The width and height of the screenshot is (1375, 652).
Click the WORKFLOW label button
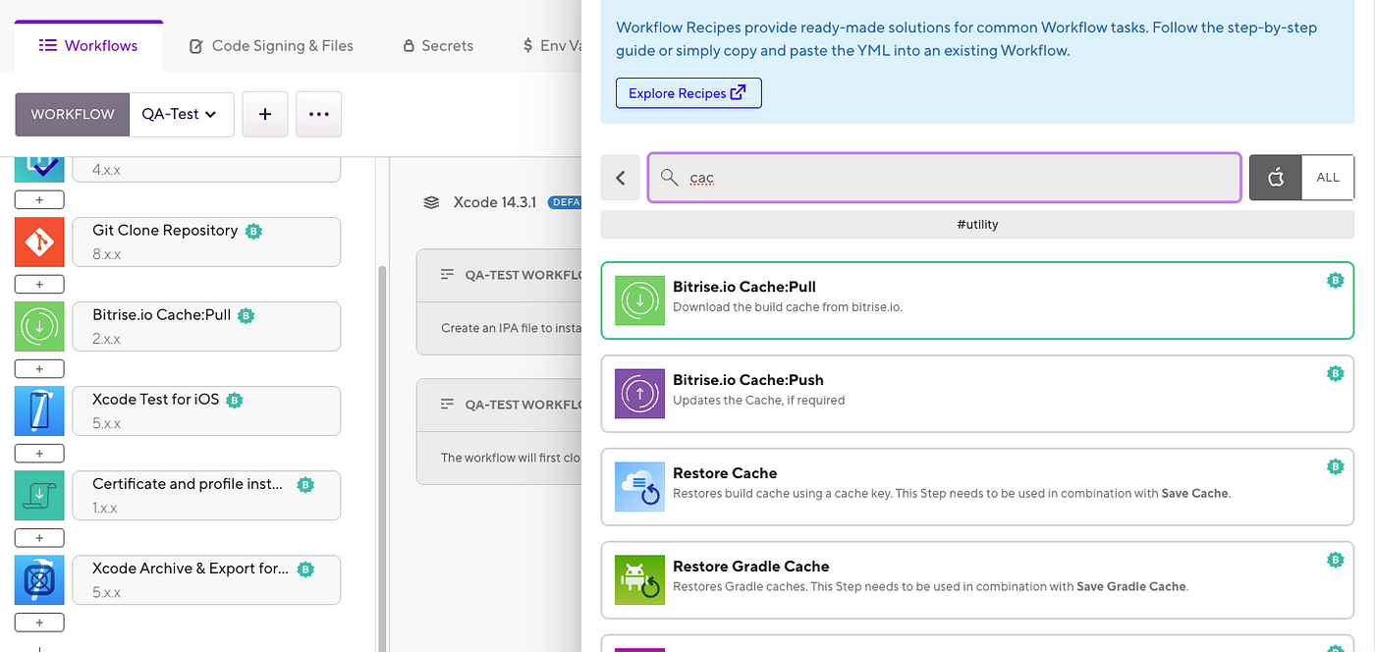(x=73, y=114)
